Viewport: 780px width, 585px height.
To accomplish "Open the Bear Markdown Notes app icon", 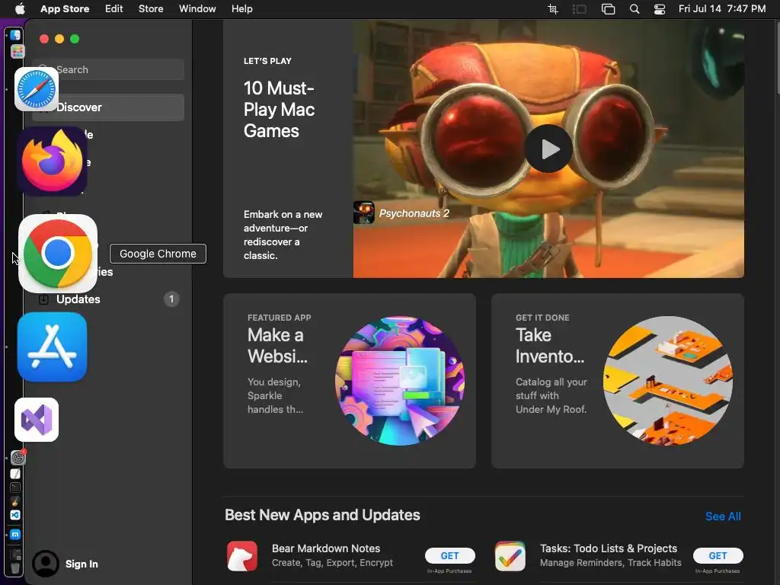I will pyautogui.click(x=242, y=555).
